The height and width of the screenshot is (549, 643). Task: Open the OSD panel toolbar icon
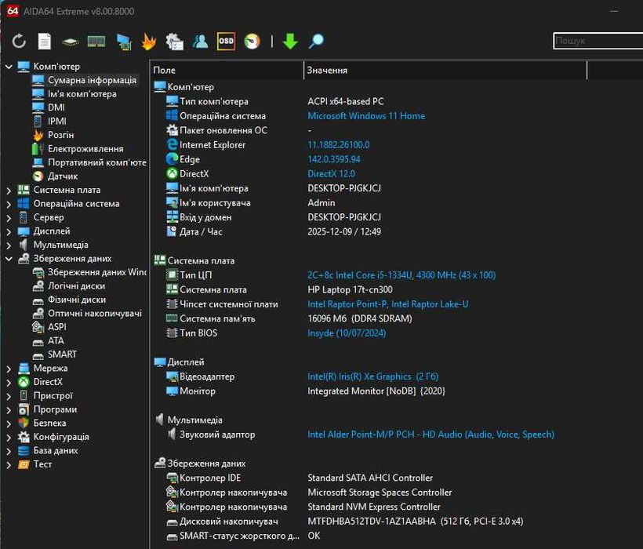[x=226, y=41]
